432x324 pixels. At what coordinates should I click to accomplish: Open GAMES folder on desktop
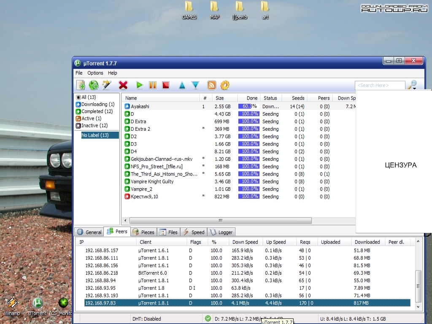click(x=189, y=10)
